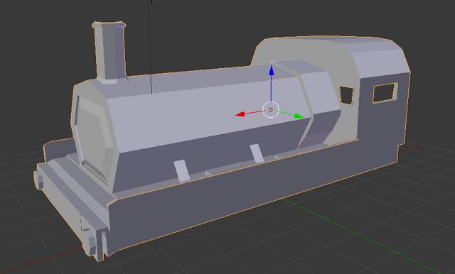Click the rear cab window opening
The image size is (455, 274).
click(x=385, y=93)
